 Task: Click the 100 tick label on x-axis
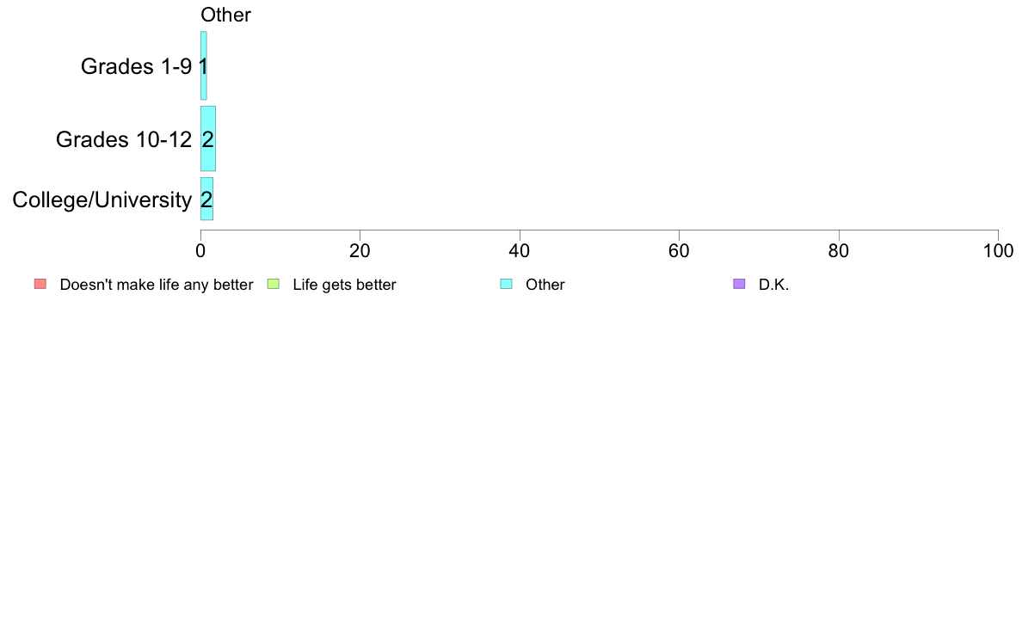(x=998, y=251)
